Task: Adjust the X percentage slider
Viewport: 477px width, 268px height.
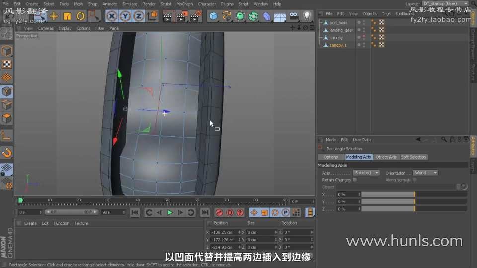Action: pyautogui.click(x=414, y=194)
